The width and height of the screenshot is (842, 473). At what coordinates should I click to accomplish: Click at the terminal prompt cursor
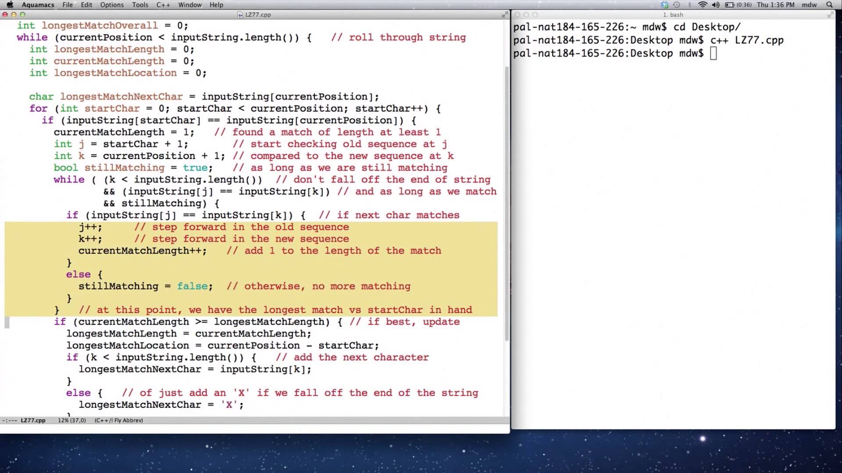(x=713, y=53)
